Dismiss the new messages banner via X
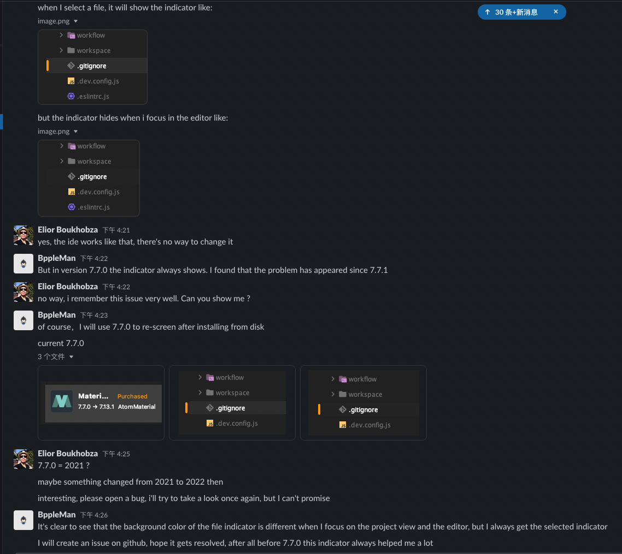The height and width of the screenshot is (554, 622). tap(556, 11)
